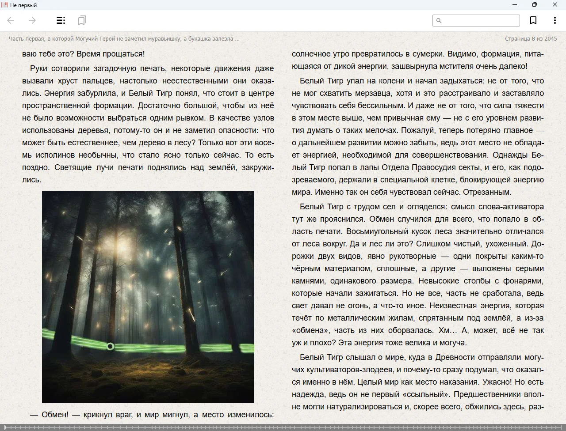Click the line beginning "— Обмен!"
Viewport: 566px width, 431px height.
(152, 415)
